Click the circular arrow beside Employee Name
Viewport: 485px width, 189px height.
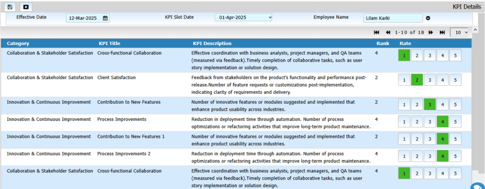tap(428, 18)
